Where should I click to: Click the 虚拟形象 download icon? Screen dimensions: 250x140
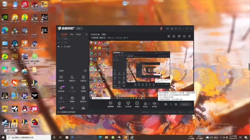coord(61,98)
